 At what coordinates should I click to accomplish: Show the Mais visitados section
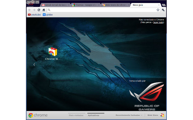(76, 115)
